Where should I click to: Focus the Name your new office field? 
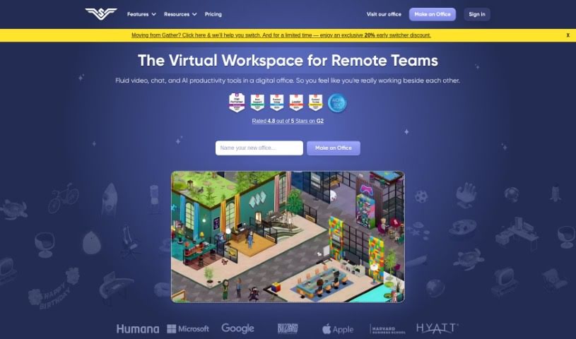[259, 148]
